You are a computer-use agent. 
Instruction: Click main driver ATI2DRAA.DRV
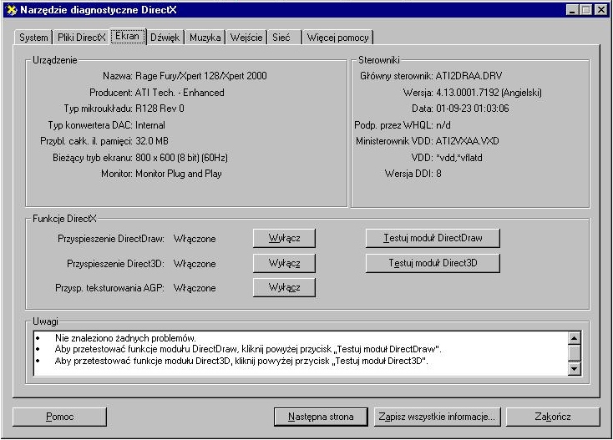(x=469, y=76)
